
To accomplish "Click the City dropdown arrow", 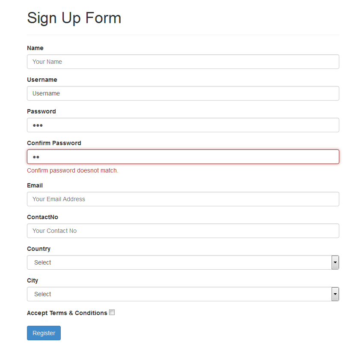I will 335,294.
